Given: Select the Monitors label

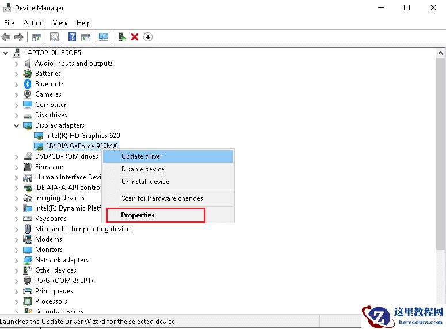Looking at the screenshot, I should coord(49,250).
